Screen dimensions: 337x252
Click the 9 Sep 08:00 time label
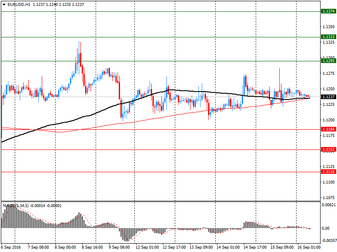[119, 247]
